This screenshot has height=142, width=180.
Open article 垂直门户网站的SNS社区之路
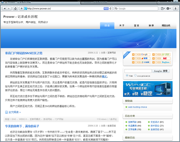(24, 53)
